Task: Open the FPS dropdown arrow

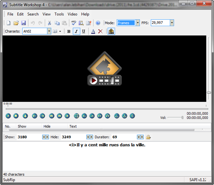Action: tap(172, 23)
